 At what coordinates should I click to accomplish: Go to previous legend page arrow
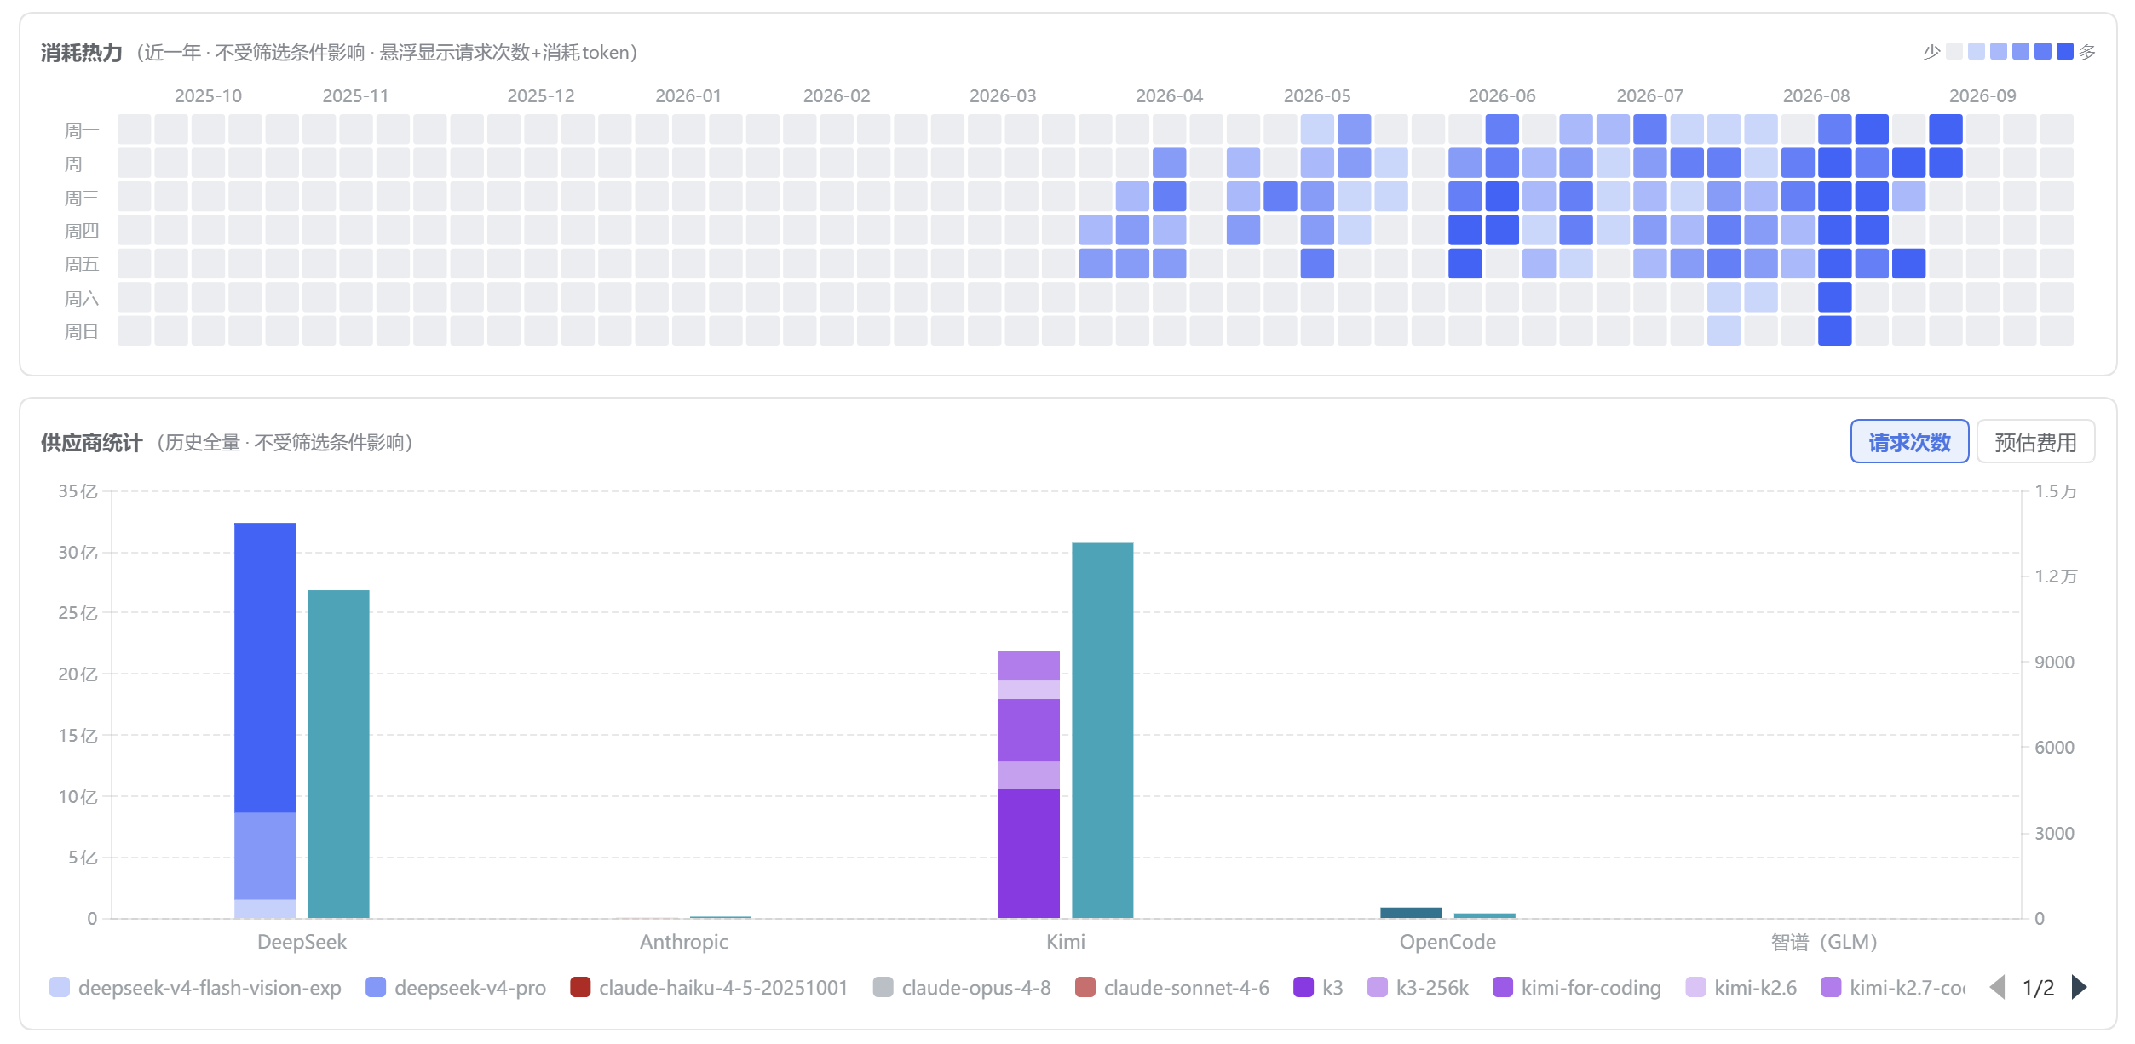pos(1997,988)
